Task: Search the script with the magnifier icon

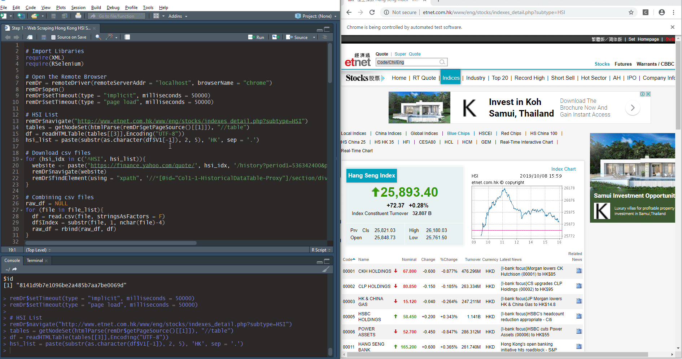Action: 98,37
